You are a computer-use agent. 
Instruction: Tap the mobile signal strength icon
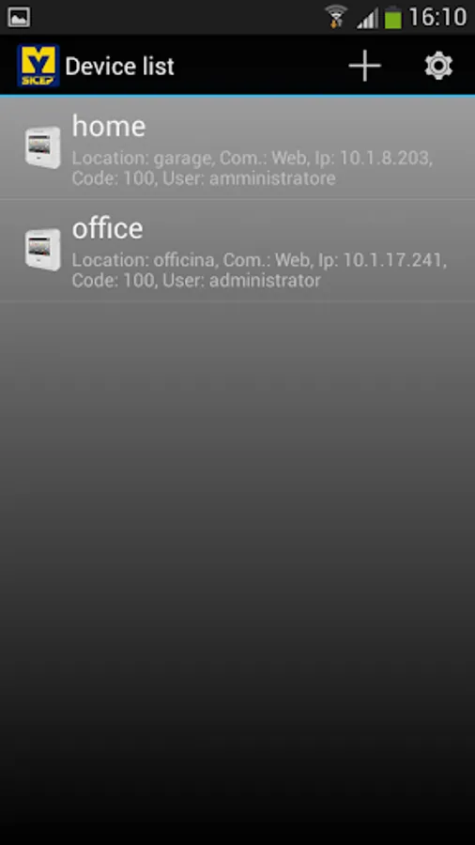(x=367, y=18)
